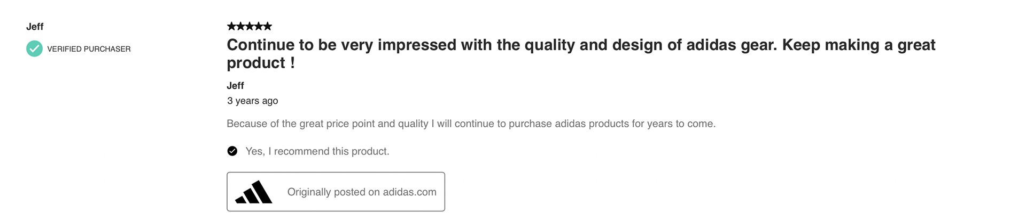Click the review body about great price point
Viewport: 1026px width, 213px height.
point(471,124)
